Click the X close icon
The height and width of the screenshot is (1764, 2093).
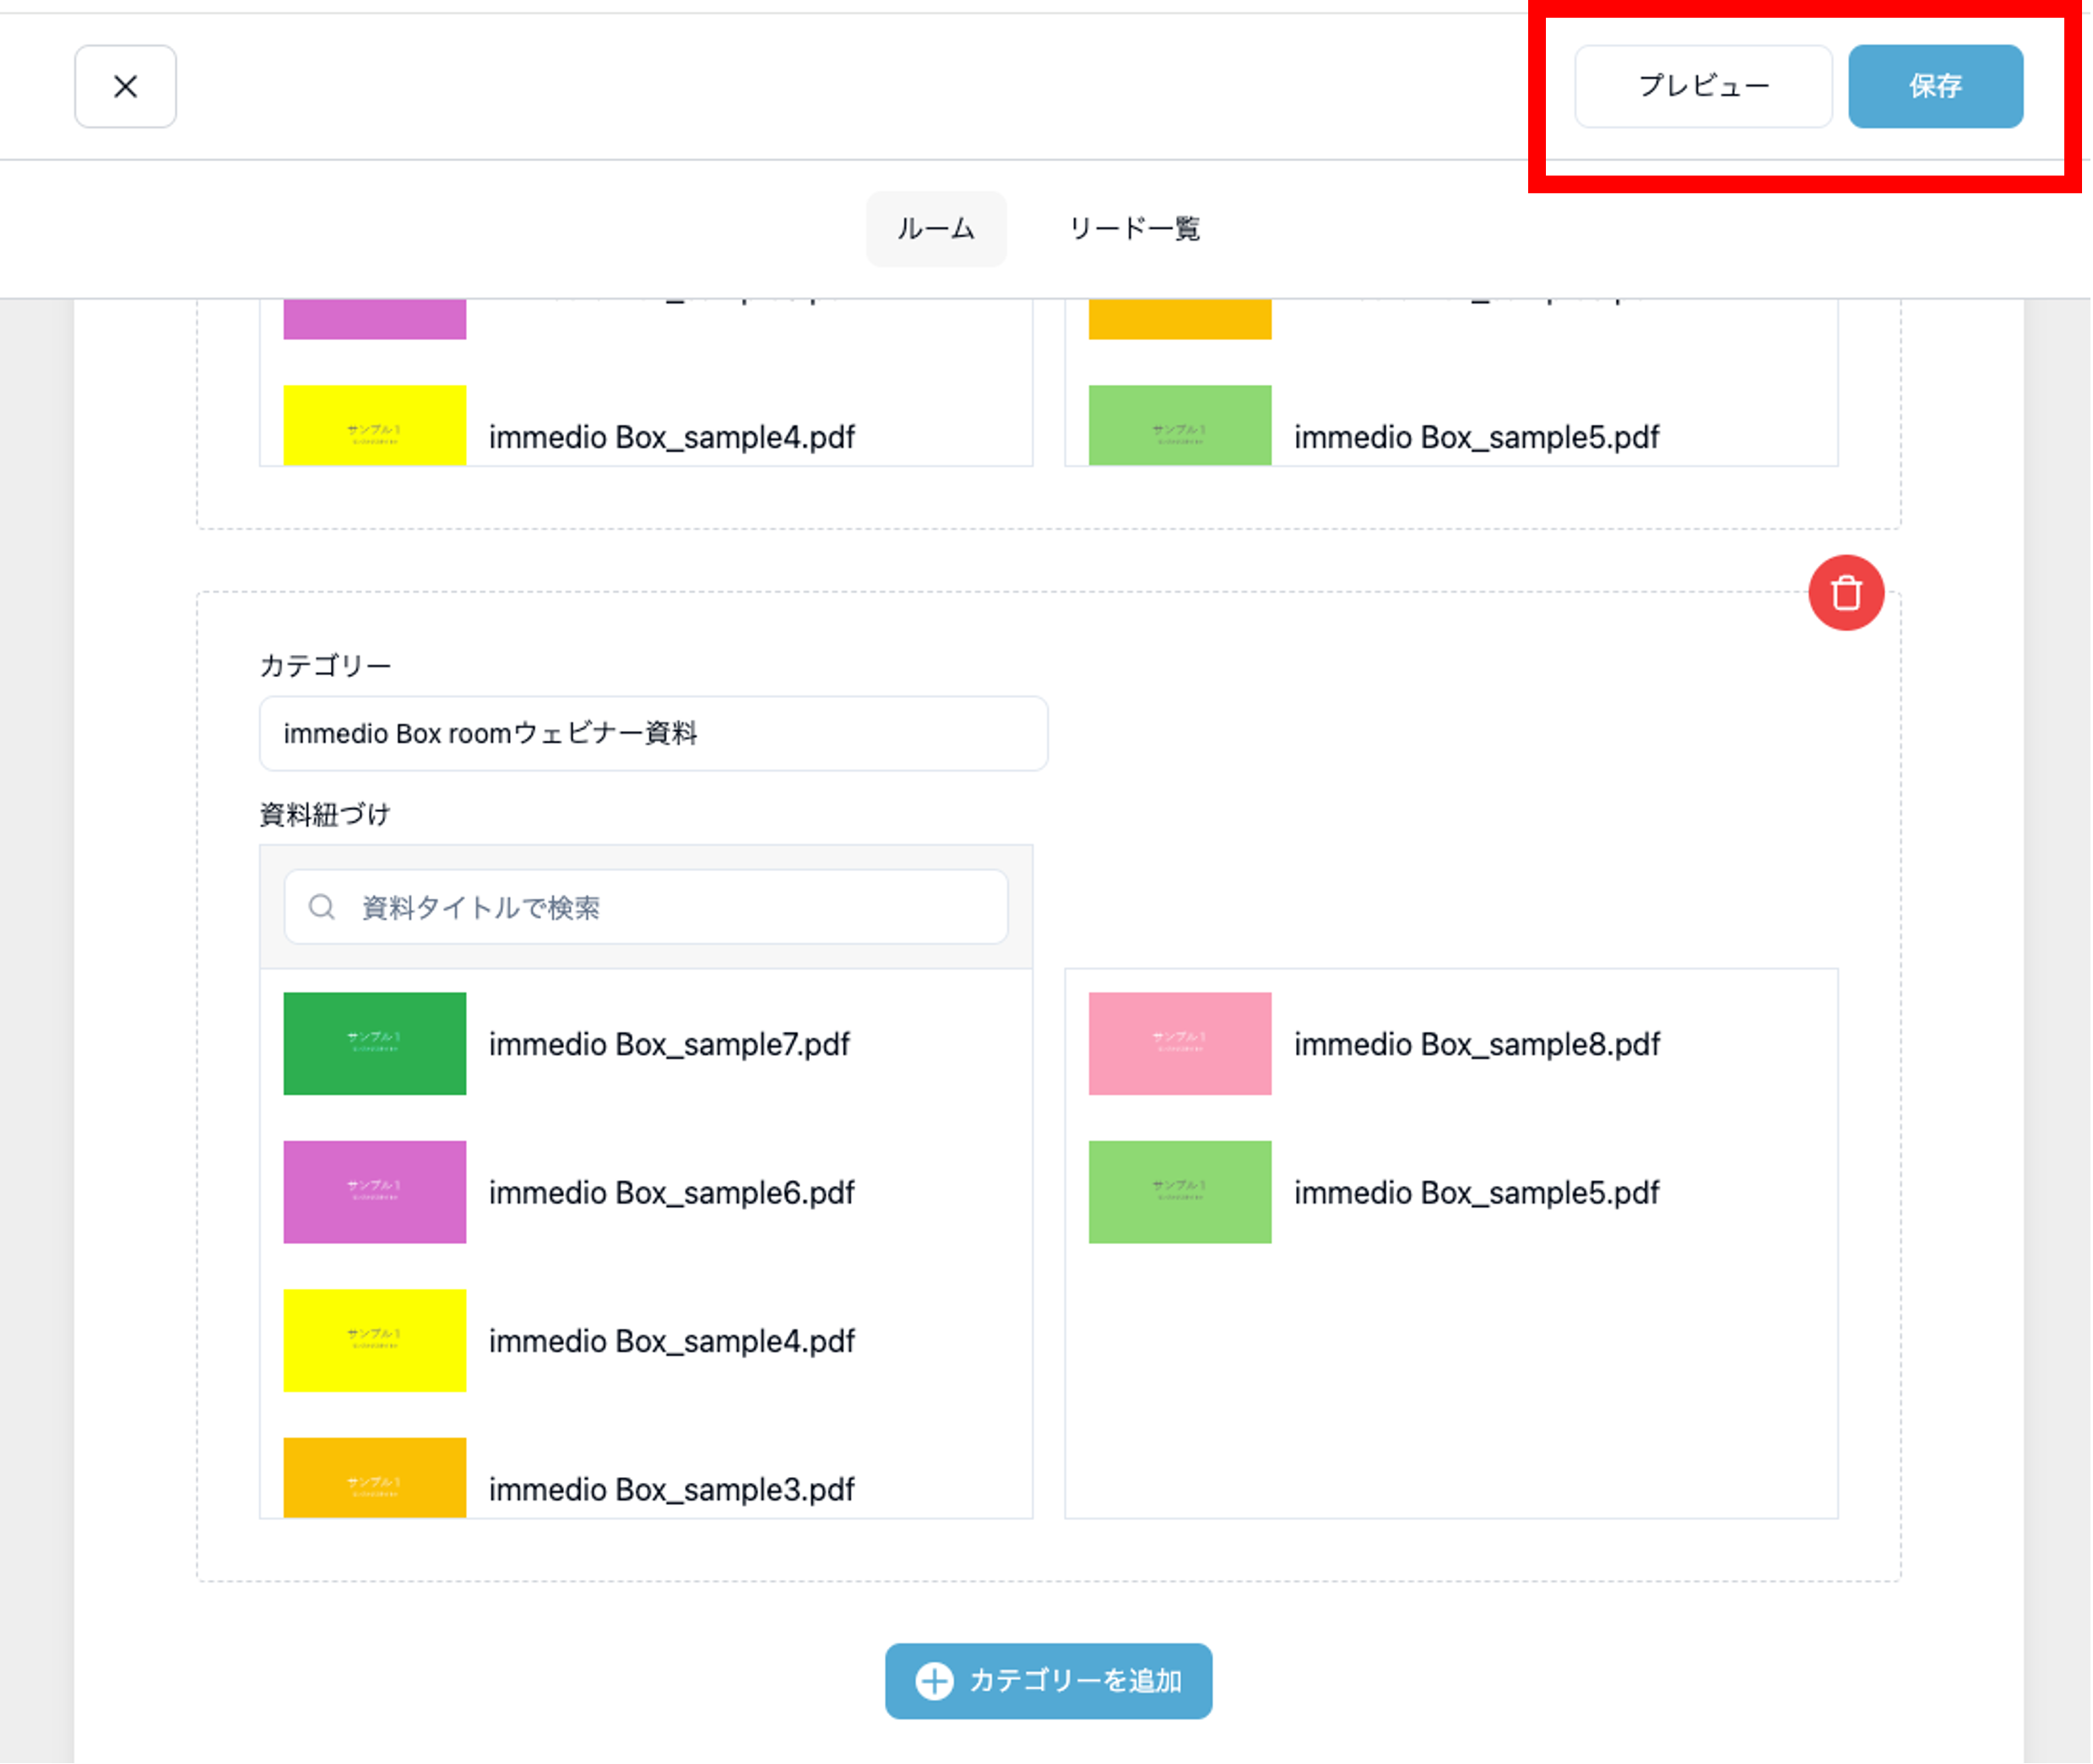[x=125, y=86]
